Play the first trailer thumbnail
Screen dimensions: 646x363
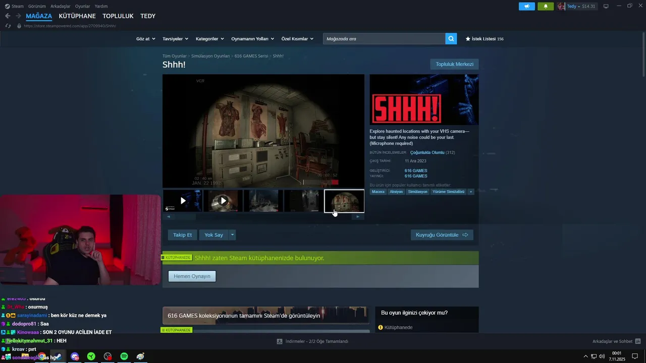(183, 201)
